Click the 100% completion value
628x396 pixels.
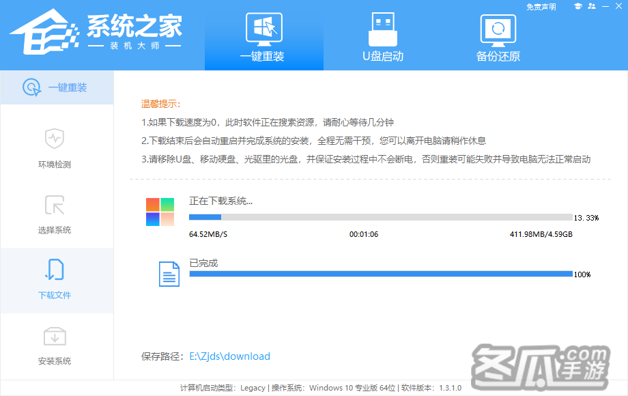[x=582, y=274]
